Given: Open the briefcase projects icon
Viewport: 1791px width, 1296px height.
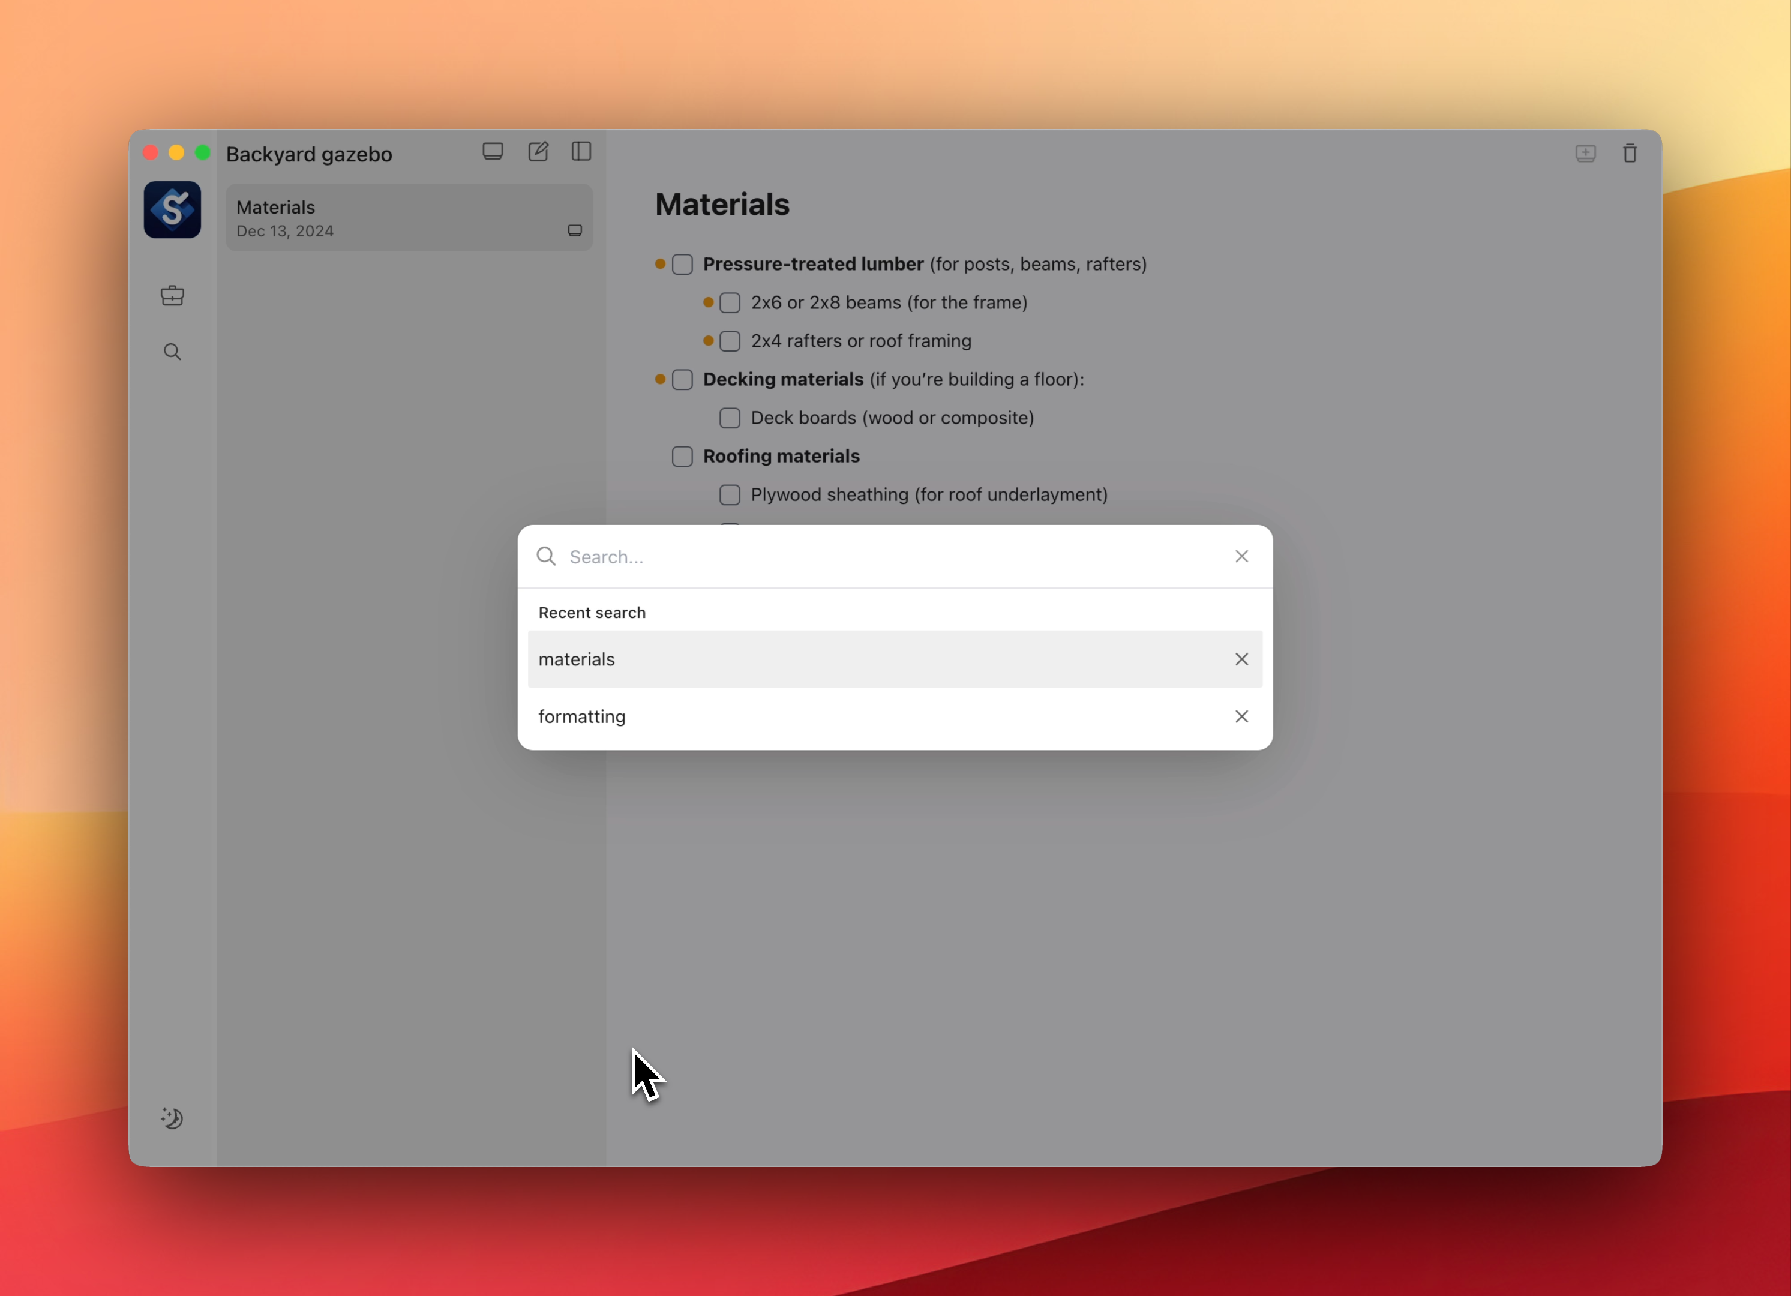Looking at the screenshot, I should pyautogui.click(x=172, y=295).
